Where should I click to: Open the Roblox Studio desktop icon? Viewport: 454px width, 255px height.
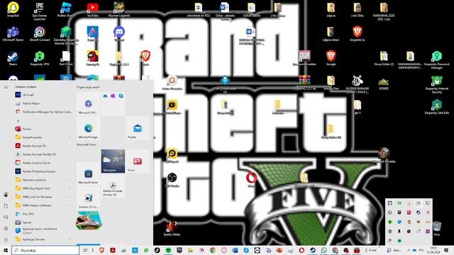(x=66, y=9)
